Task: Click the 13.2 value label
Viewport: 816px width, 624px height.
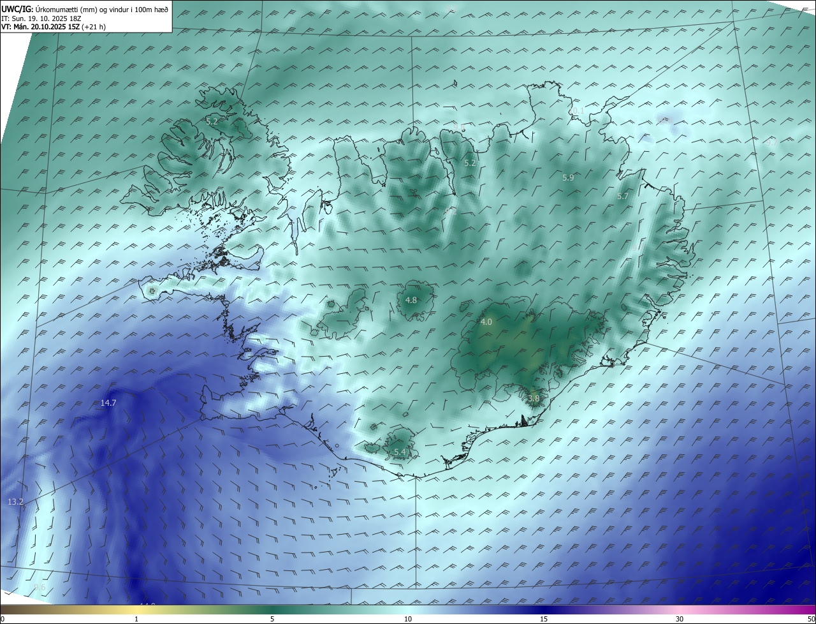Action: click(15, 502)
